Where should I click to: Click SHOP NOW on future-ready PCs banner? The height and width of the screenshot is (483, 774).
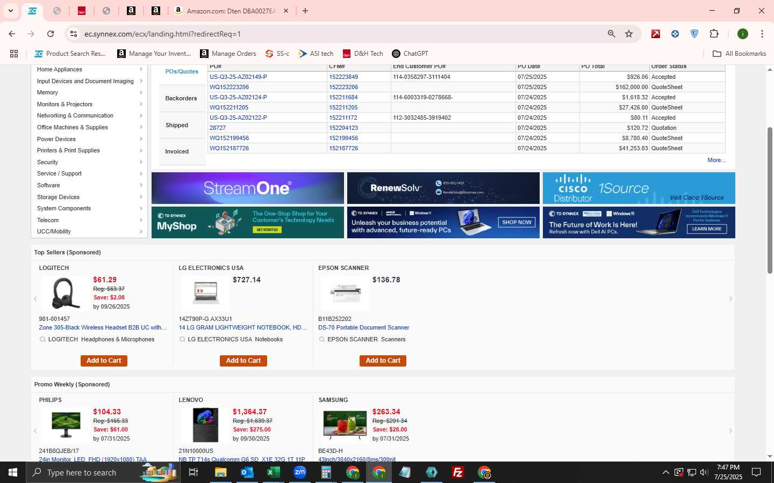click(x=517, y=222)
